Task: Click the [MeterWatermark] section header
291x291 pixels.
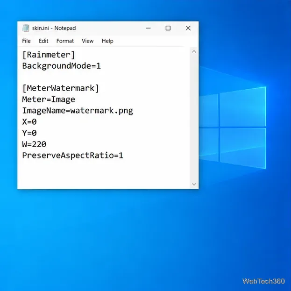Action: 61,88
